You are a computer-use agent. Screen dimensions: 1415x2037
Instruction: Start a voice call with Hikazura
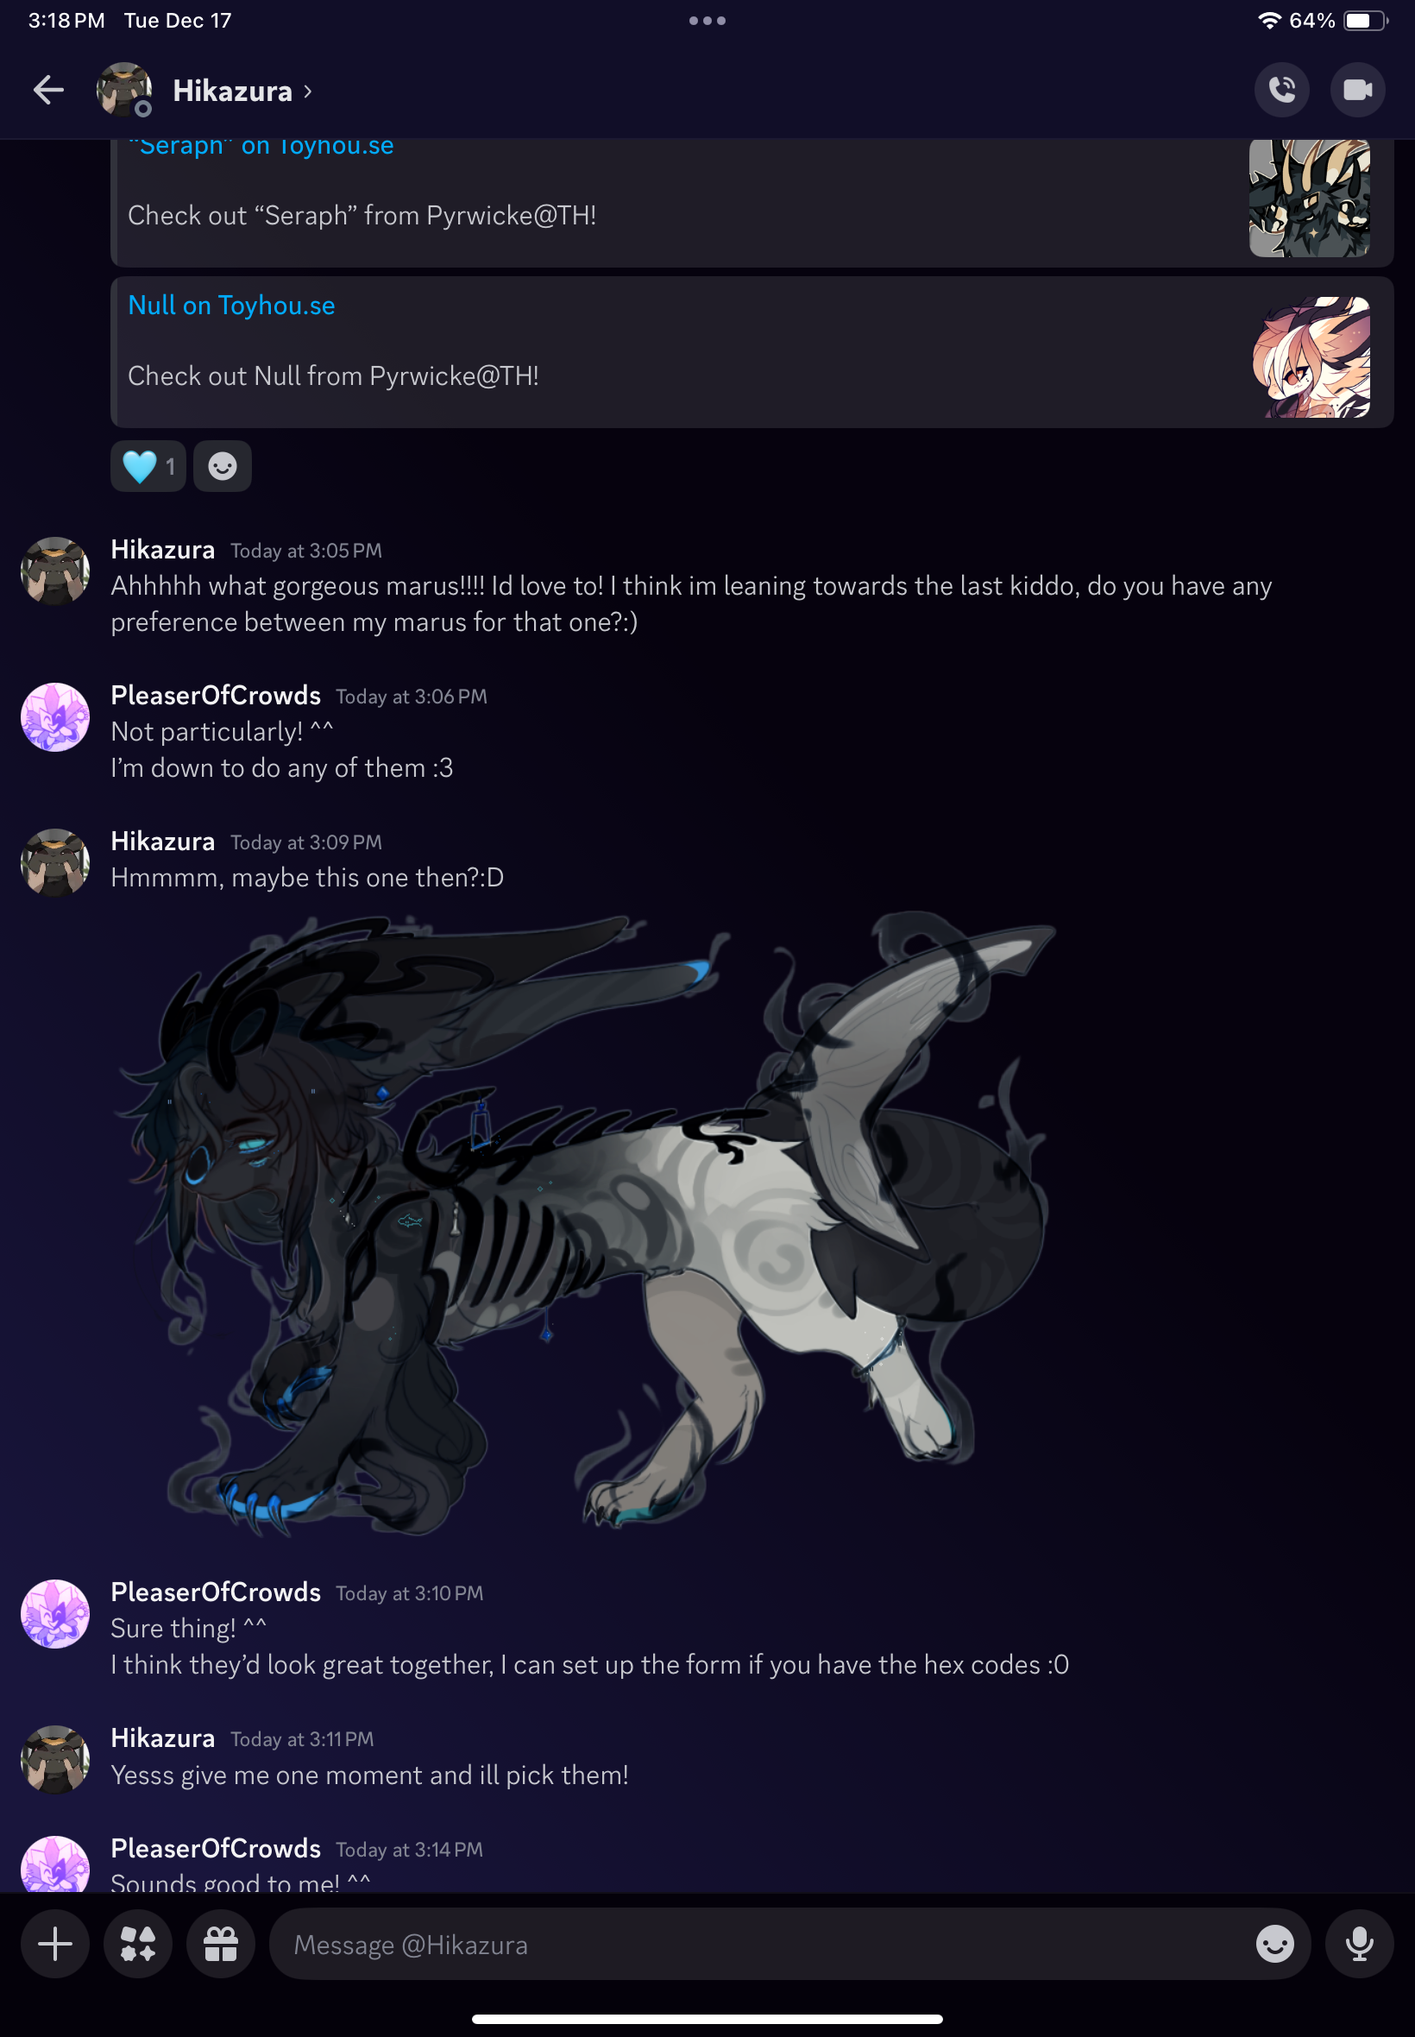tap(1281, 90)
